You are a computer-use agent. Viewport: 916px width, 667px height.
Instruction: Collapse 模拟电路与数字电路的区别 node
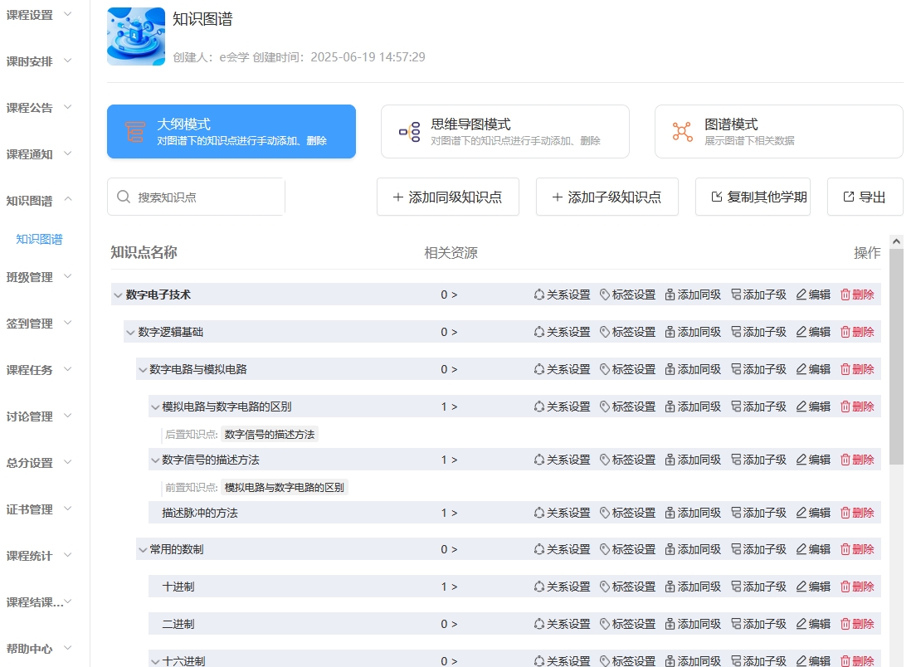154,407
